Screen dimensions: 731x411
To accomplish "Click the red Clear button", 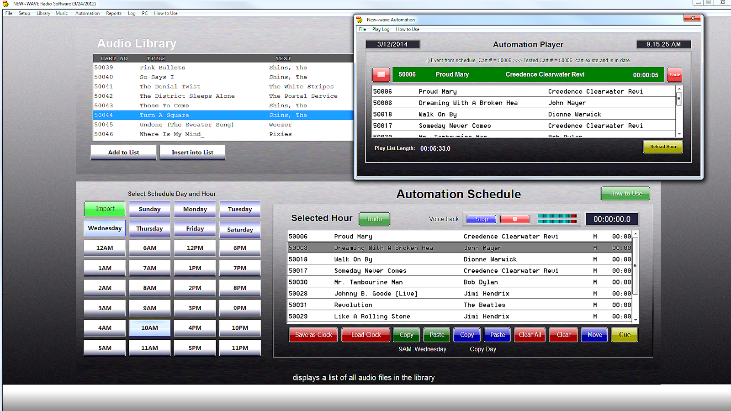I will [563, 335].
